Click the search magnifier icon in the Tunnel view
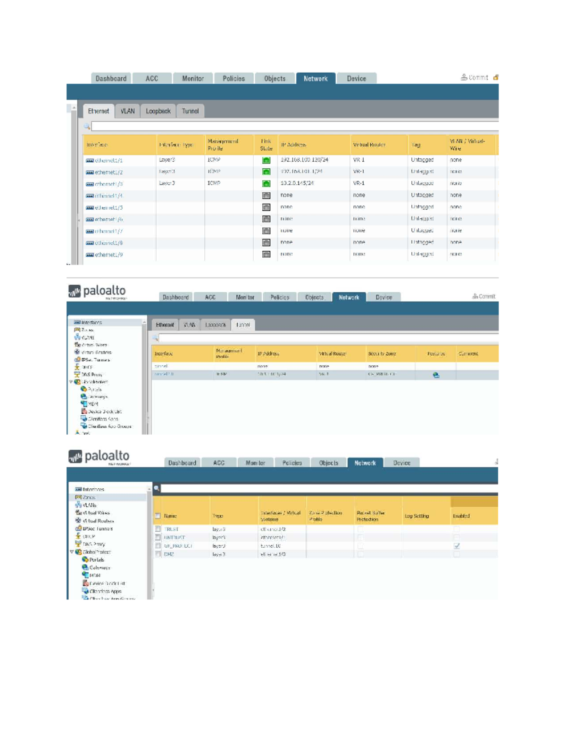Viewport: 566px width, 732px height. (155, 338)
